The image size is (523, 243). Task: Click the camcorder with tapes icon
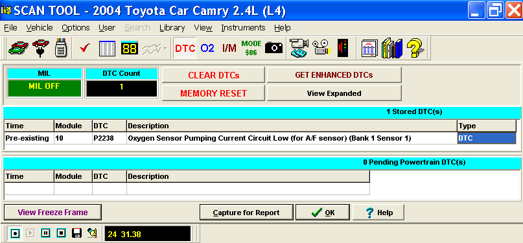coord(299,49)
